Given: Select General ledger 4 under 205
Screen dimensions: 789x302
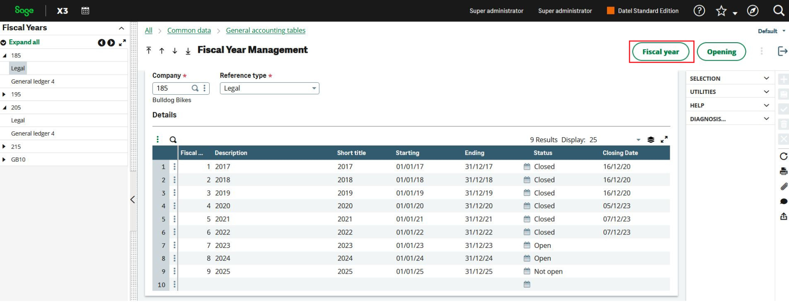Looking at the screenshot, I should click(x=32, y=134).
